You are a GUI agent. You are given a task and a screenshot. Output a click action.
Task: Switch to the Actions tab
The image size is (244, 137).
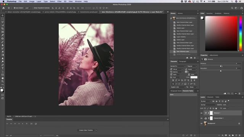pos(180,13)
